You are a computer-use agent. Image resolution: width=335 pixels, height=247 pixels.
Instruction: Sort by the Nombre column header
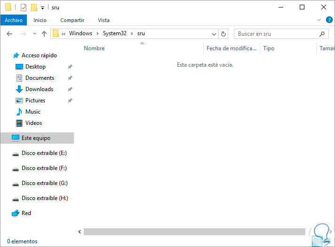click(x=94, y=48)
